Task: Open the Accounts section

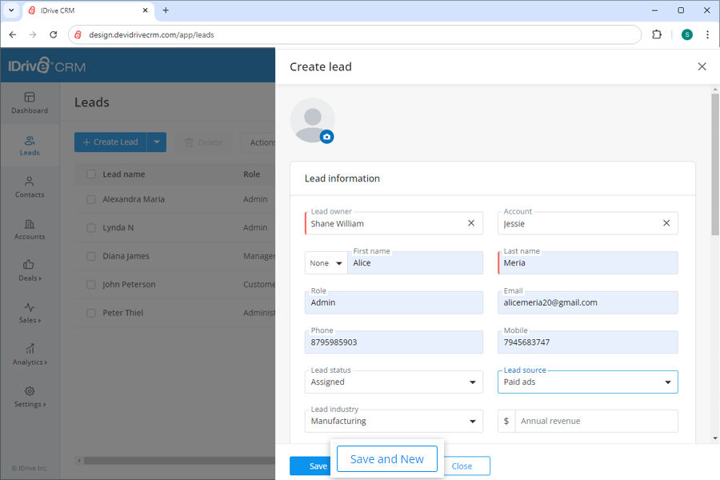Action: click(30, 230)
